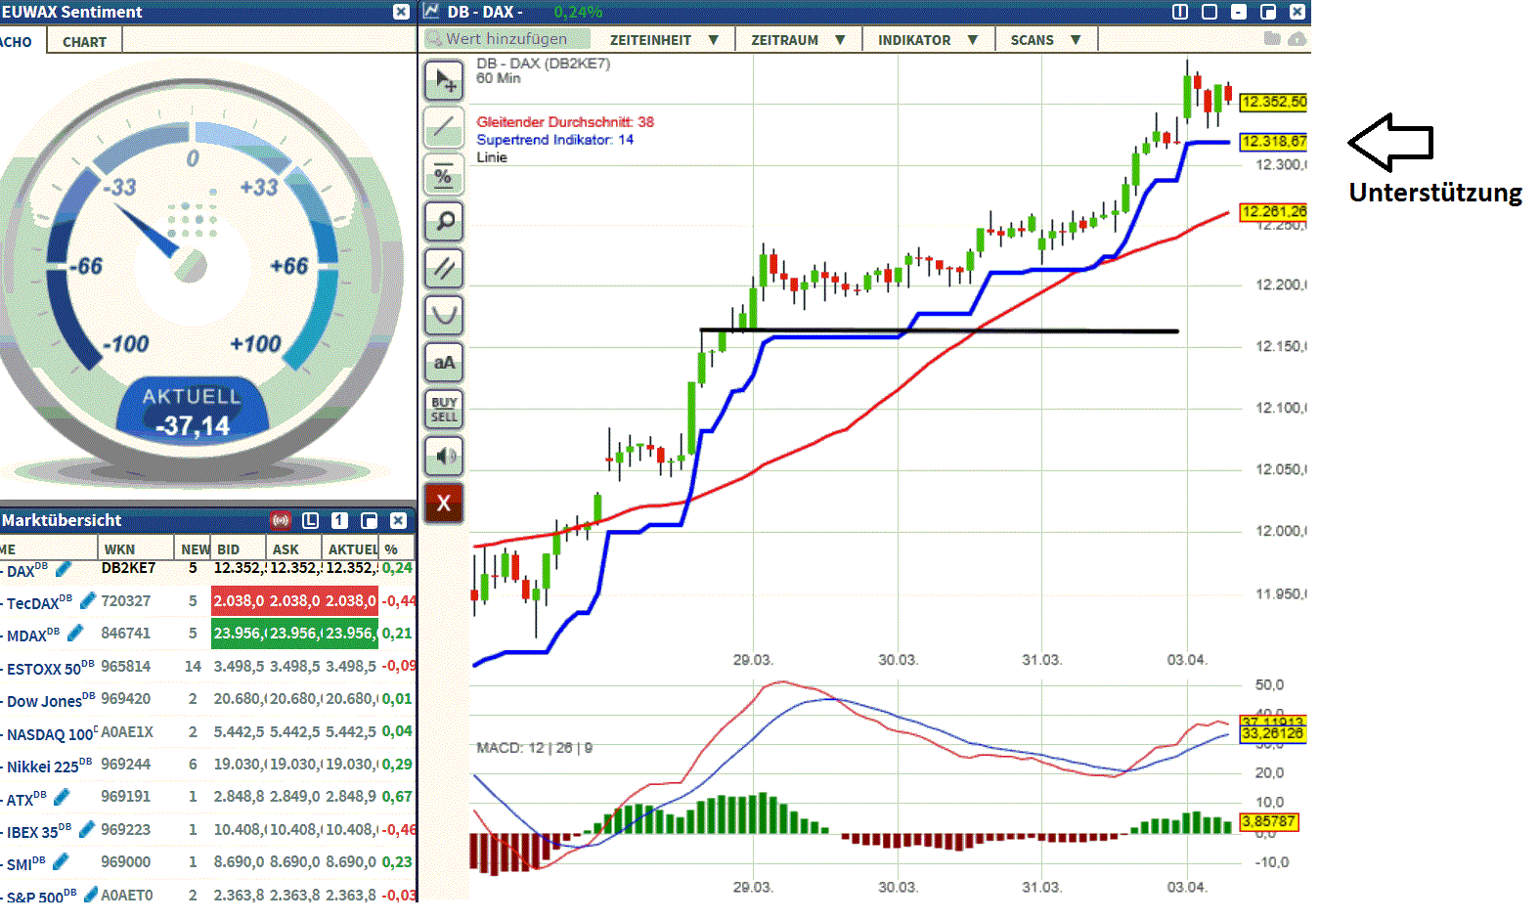The height and width of the screenshot is (921, 1540).
Task: Select the arc curve drawing tool
Action: pyautogui.click(x=444, y=315)
